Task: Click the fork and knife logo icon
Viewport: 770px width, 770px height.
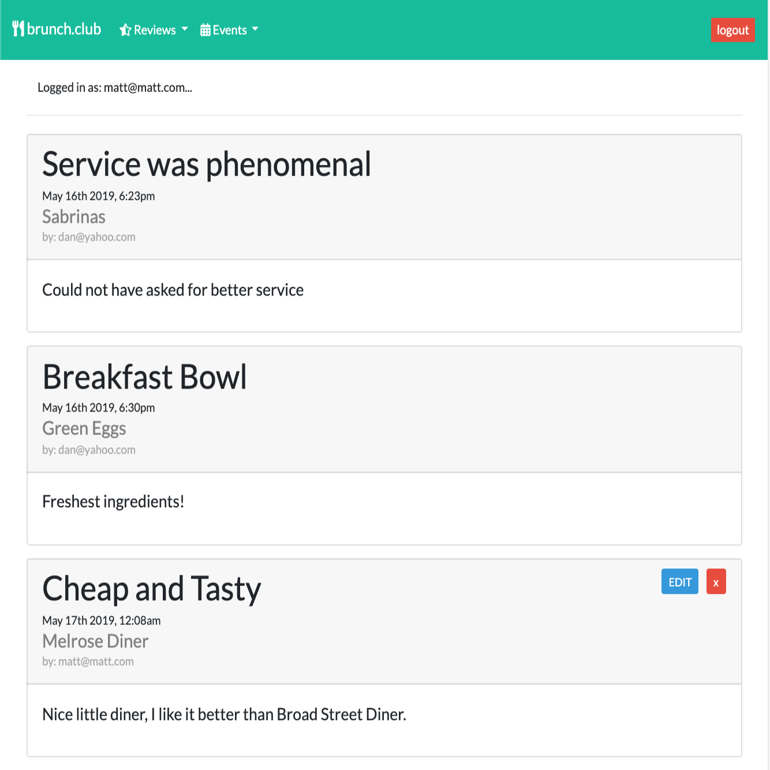Action: point(18,29)
